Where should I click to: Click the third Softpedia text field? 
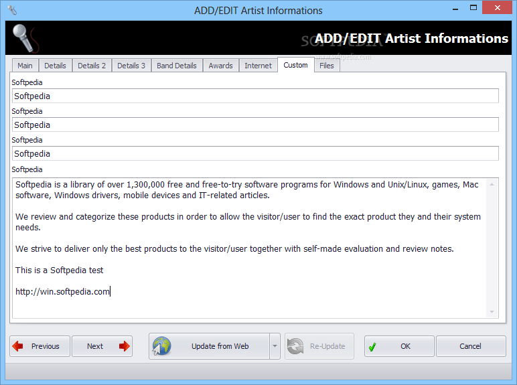255,153
